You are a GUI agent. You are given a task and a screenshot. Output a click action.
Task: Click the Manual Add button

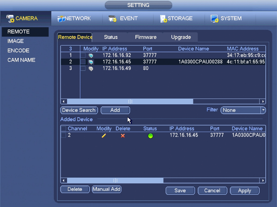106,189
